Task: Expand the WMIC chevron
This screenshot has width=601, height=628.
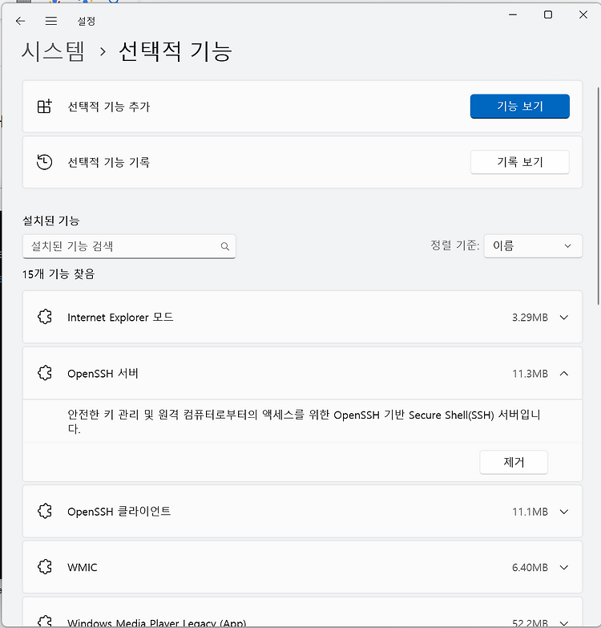Action: point(564,568)
